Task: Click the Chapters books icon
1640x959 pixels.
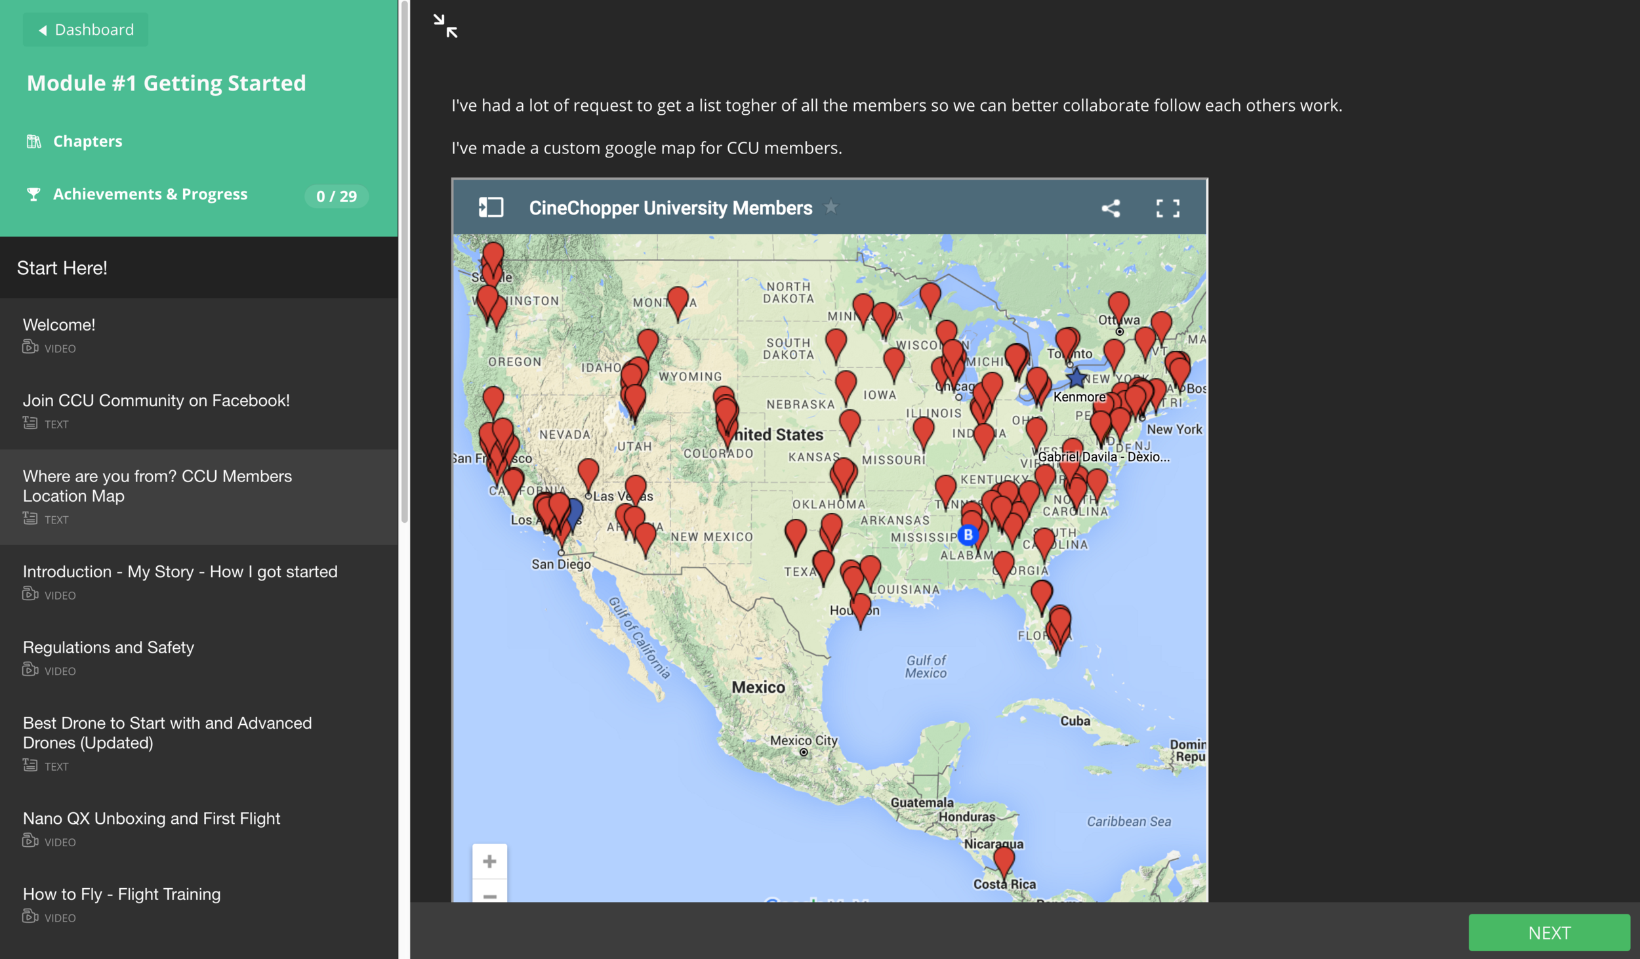Action: [x=33, y=141]
